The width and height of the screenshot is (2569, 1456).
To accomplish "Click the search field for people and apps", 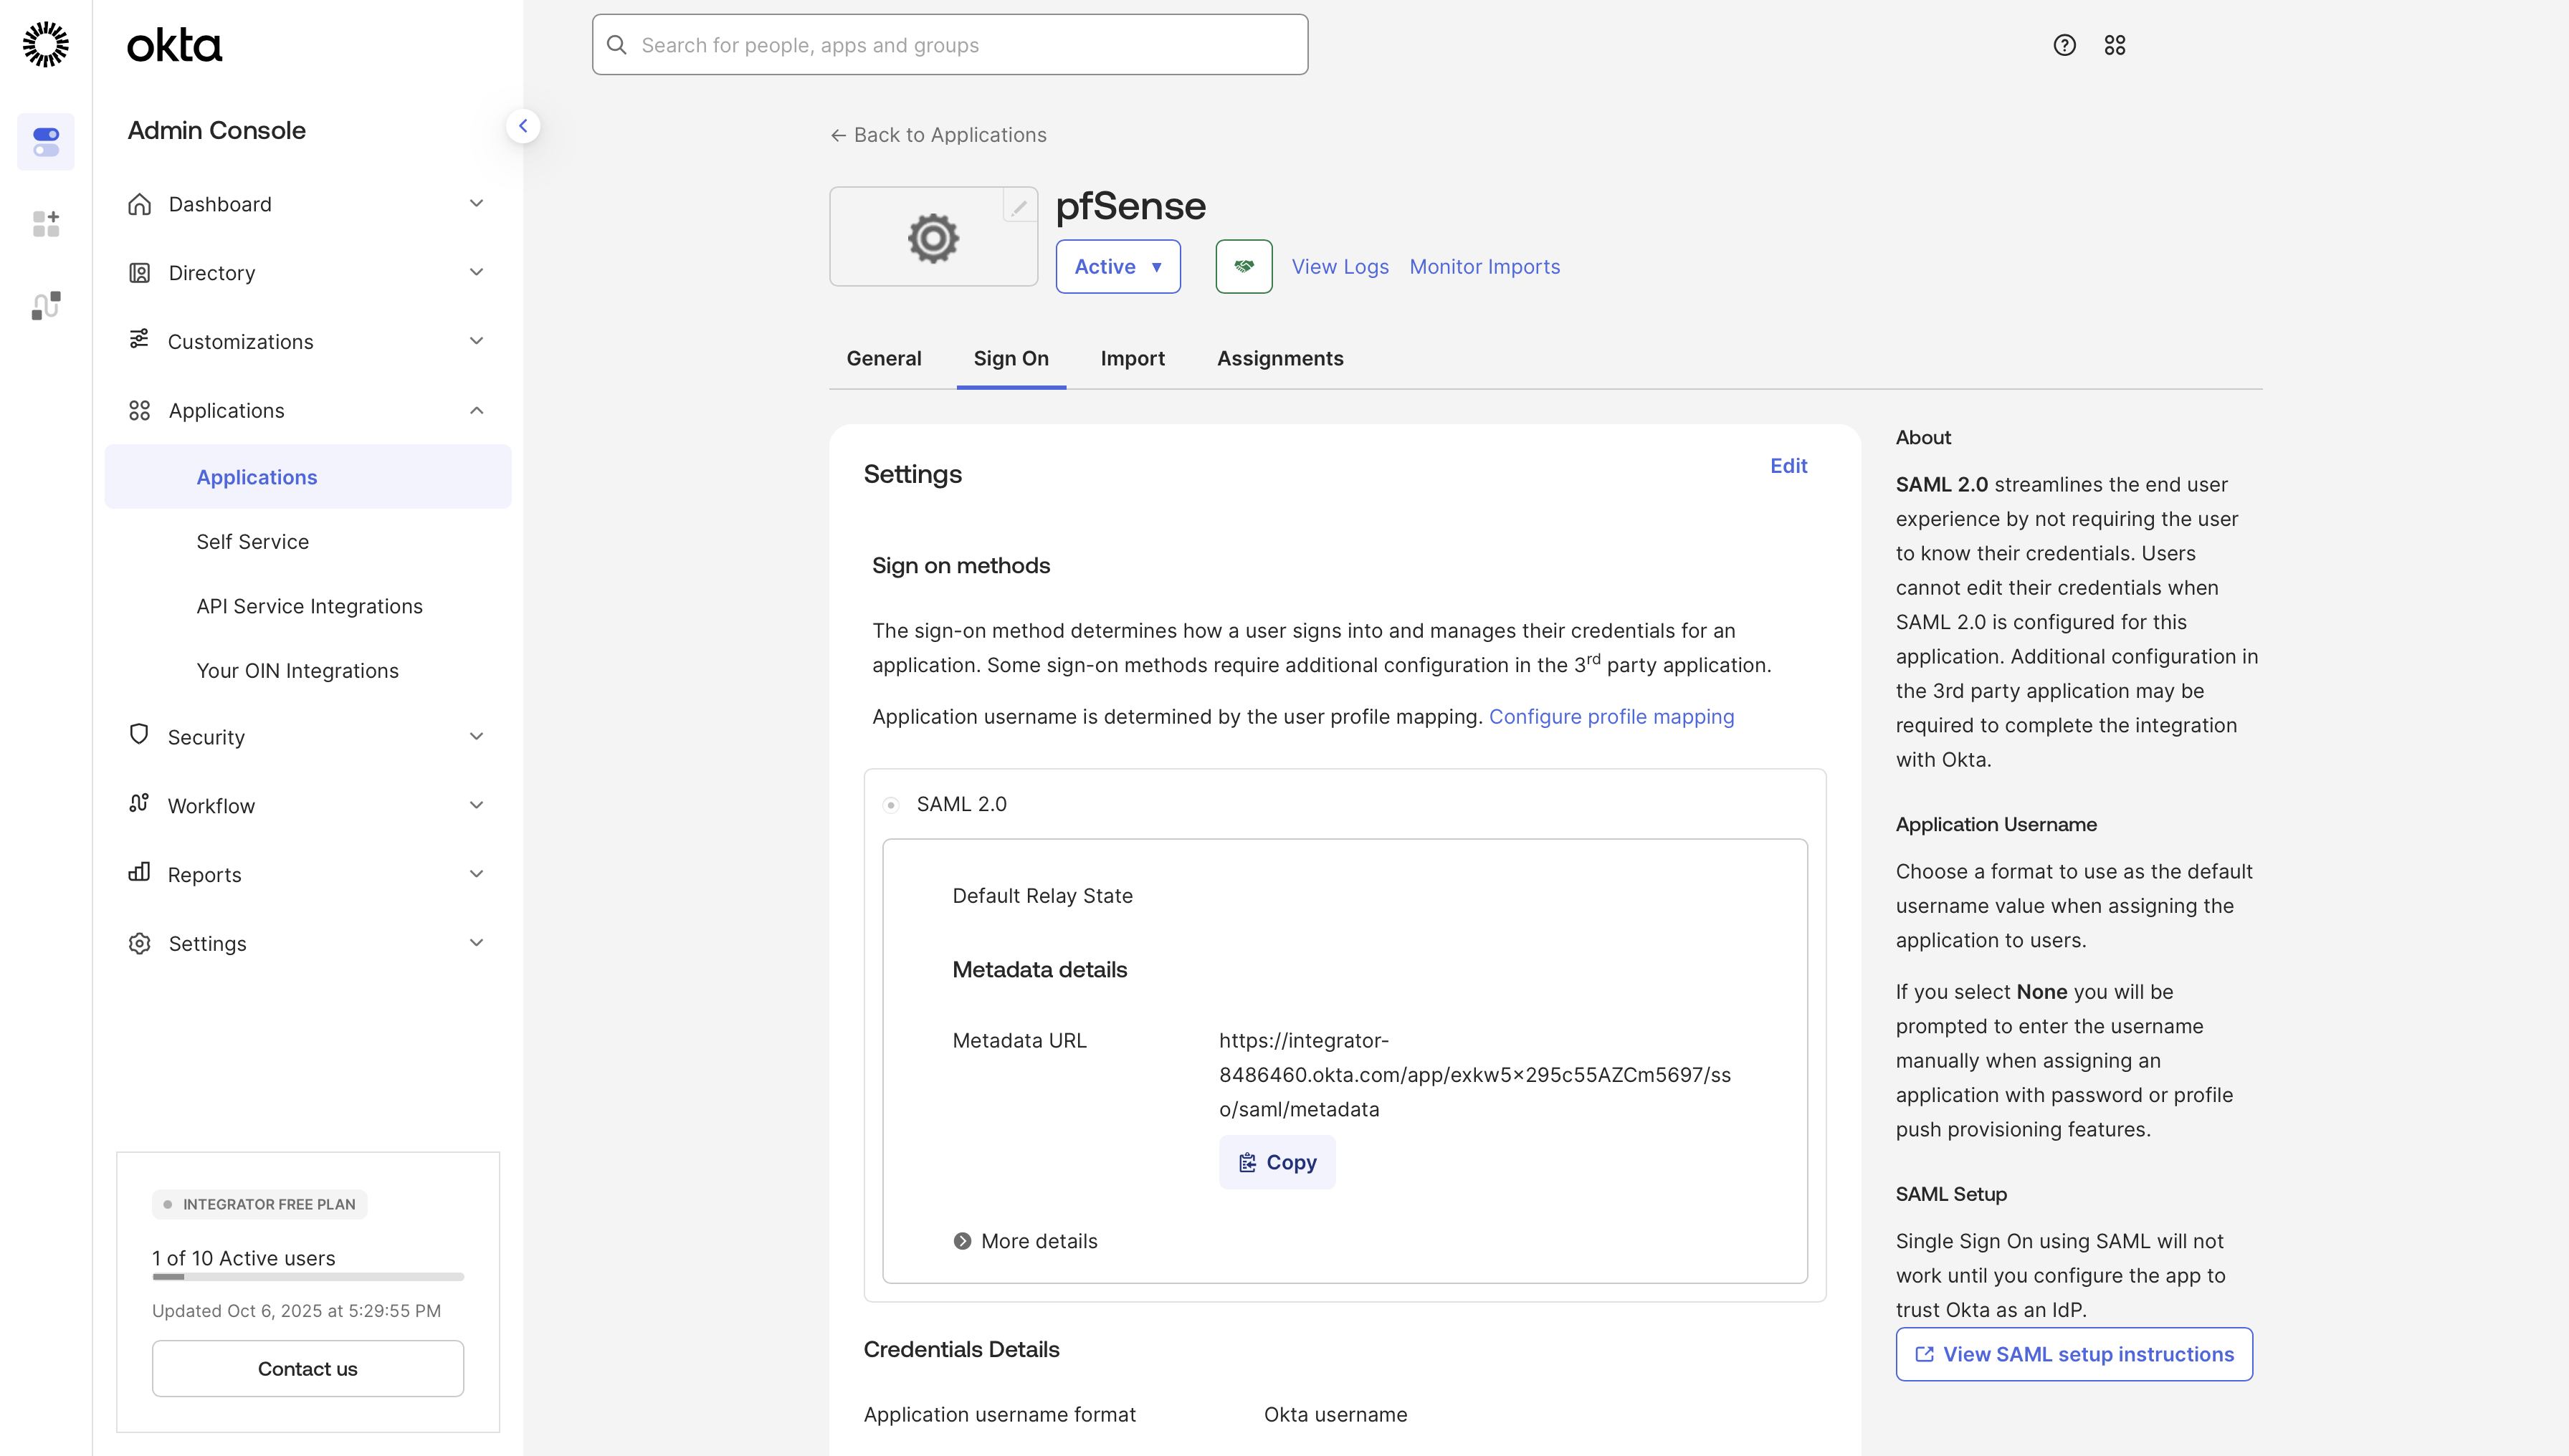I will tap(948, 44).
